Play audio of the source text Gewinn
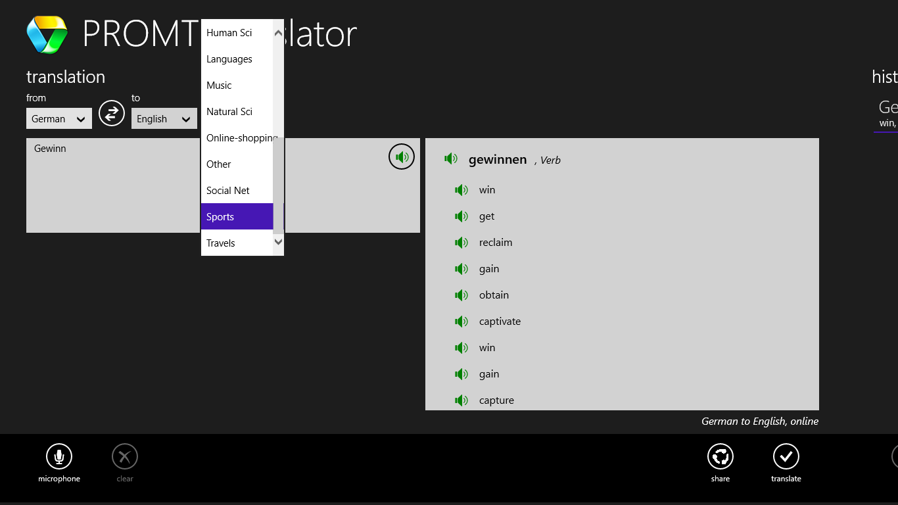This screenshot has width=898, height=505. 401,156
